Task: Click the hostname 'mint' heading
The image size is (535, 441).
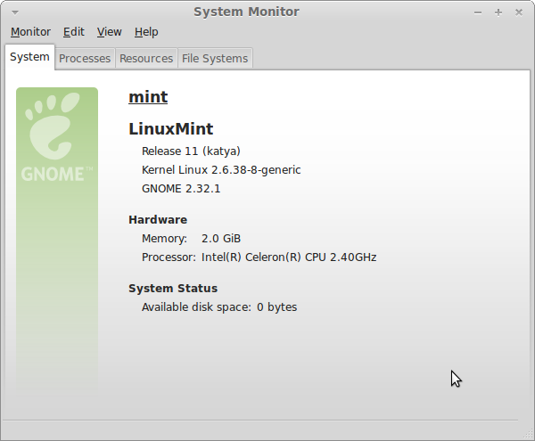Action: tap(148, 97)
